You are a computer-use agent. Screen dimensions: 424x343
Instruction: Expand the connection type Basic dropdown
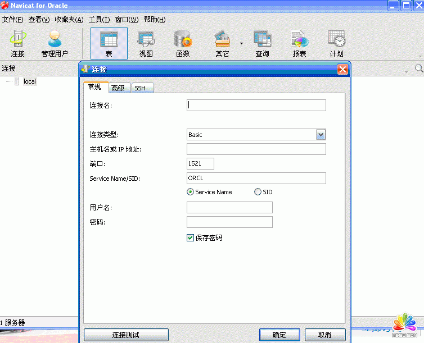pyautogui.click(x=321, y=135)
